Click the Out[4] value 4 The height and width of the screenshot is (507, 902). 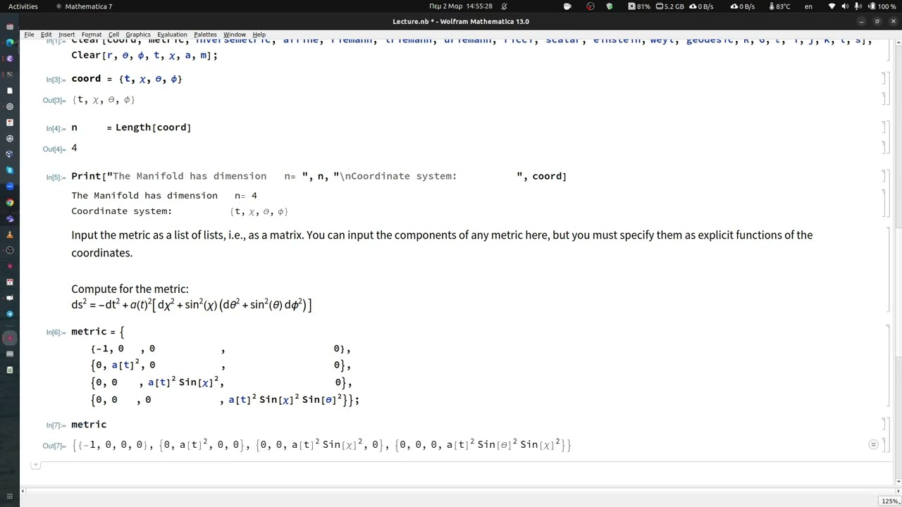tap(74, 148)
